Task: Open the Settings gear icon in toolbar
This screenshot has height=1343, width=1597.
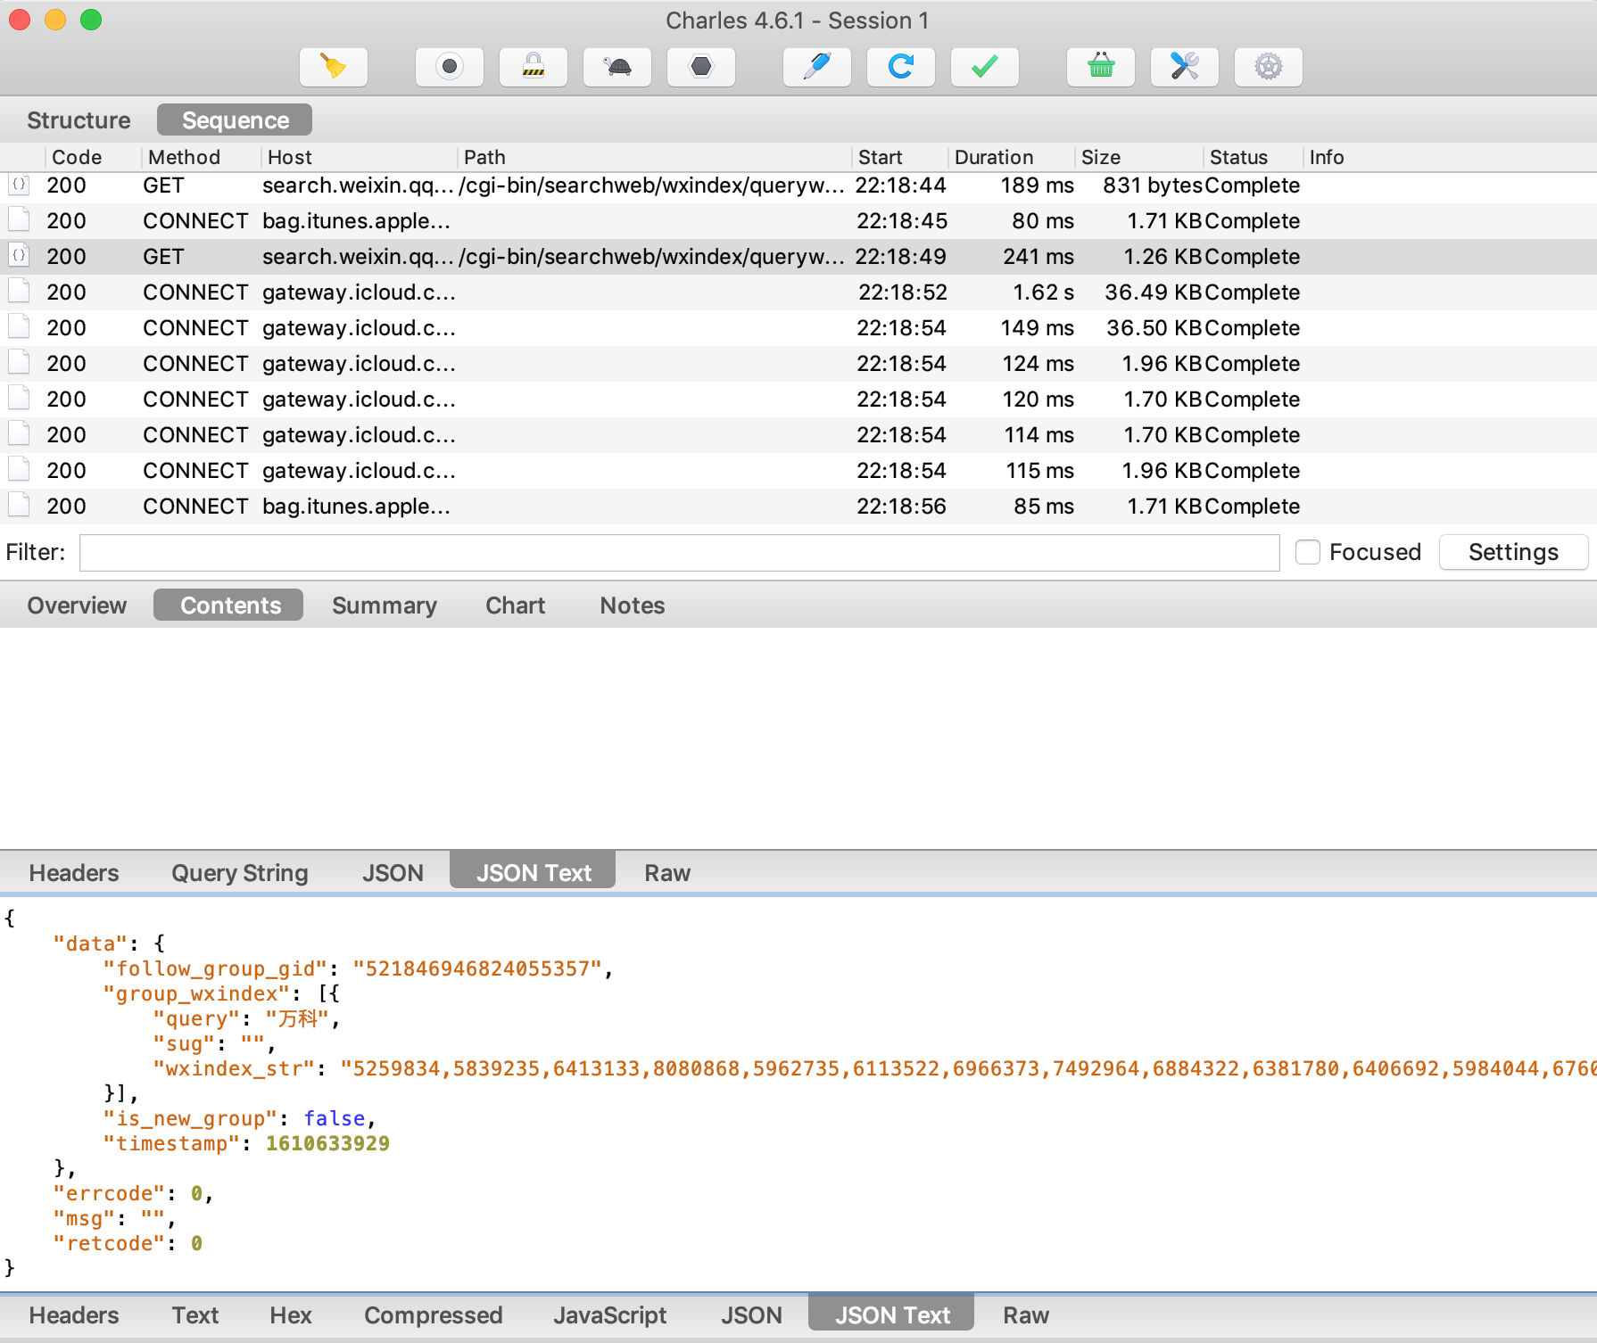Action: (x=1268, y=67)
